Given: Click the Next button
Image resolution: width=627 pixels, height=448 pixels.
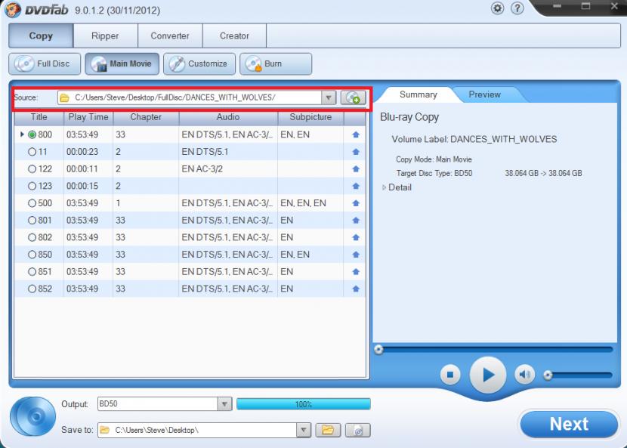Looking at the screenshot, I should 568,424.
